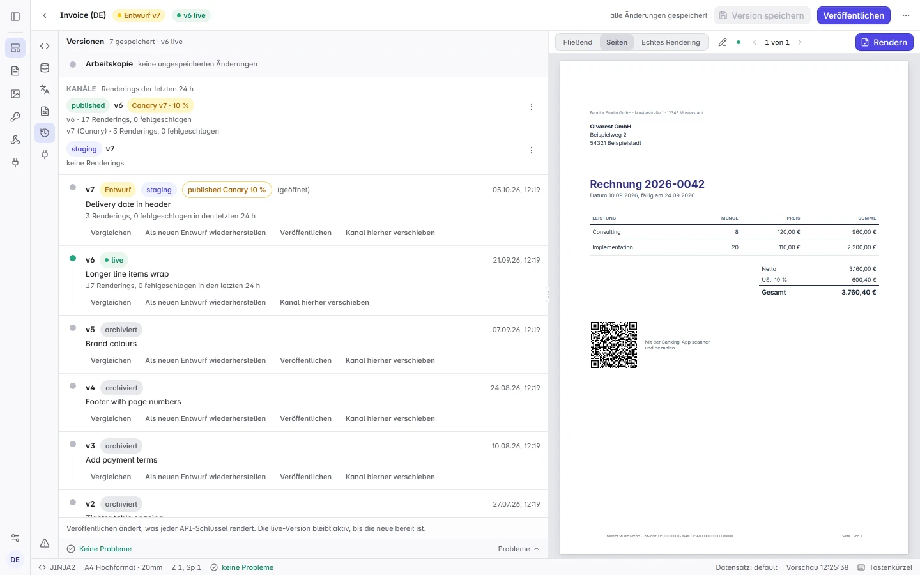This screenshot has width=920, height=575.
Task: Click the Entwurf v7 badge in header
Action: coord(139,15)
